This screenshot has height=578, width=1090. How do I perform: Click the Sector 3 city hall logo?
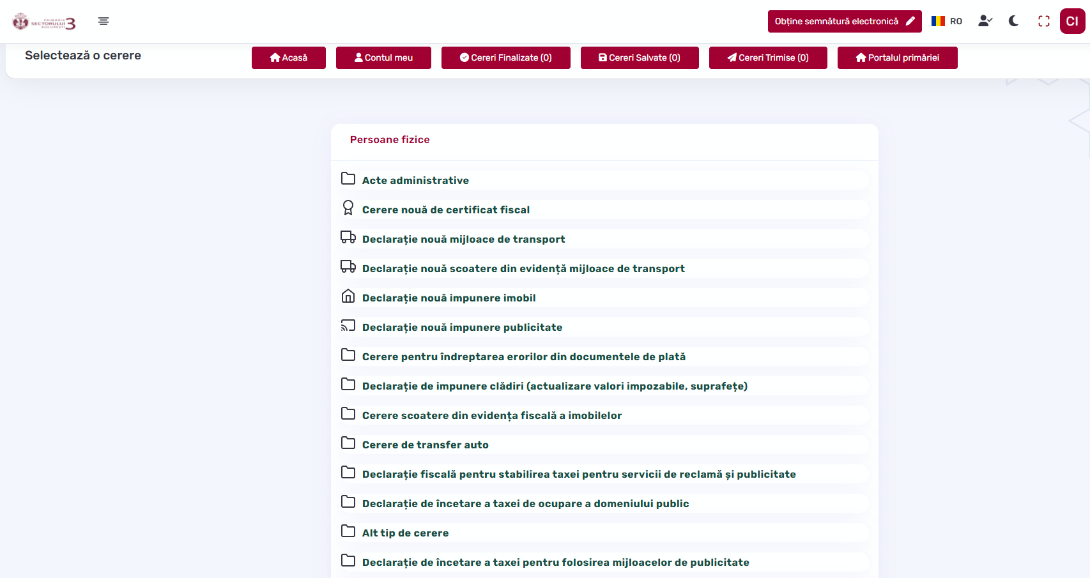pyautogui.click(x=44, y=22)
